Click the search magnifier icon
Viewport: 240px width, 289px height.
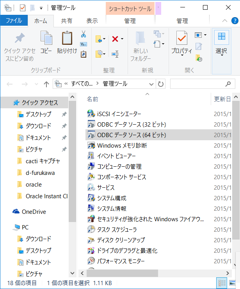[x=228, y=84]
